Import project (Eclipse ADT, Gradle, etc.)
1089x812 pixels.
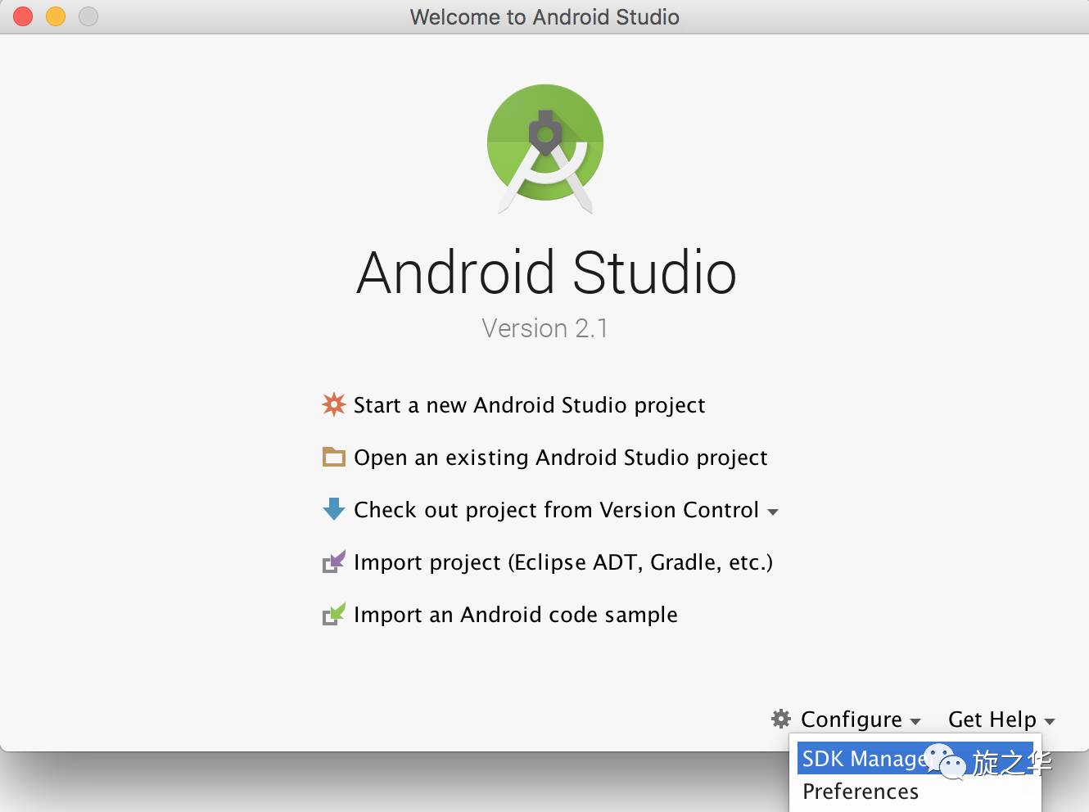tap(563, 562)
